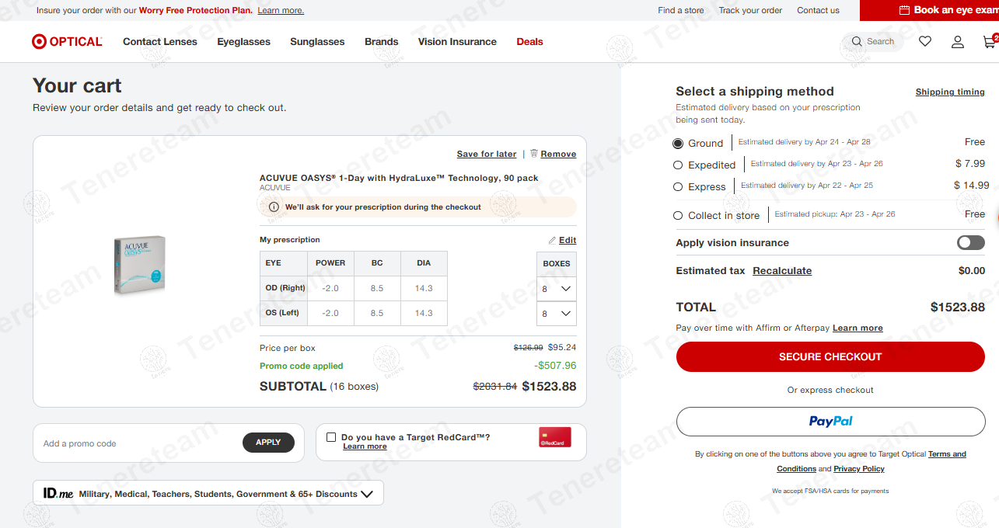Open the Contact Lenses menu
The height and width of the screenshot is (528, 999).
point(160,42)
